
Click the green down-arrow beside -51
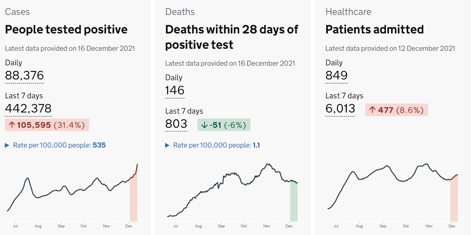[x=204, y=125]
